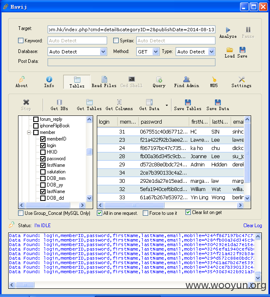Click the Syntax Auto Detect field
The image size is (270, 297).
click(176, 41)
